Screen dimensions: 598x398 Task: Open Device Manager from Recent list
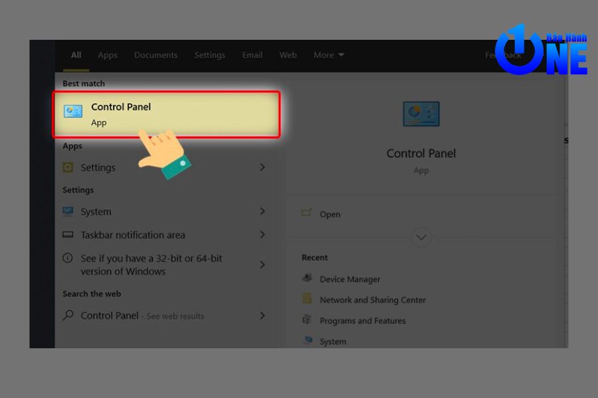tap(349, 279)
